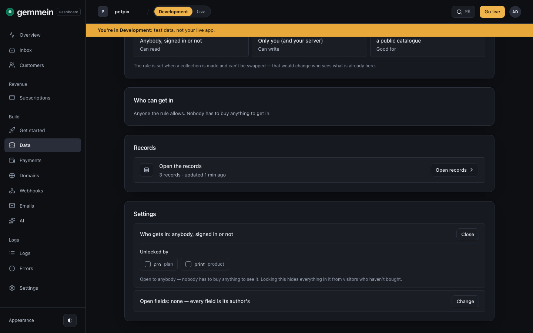Open the search ⌘K box

tap(463, 12)
